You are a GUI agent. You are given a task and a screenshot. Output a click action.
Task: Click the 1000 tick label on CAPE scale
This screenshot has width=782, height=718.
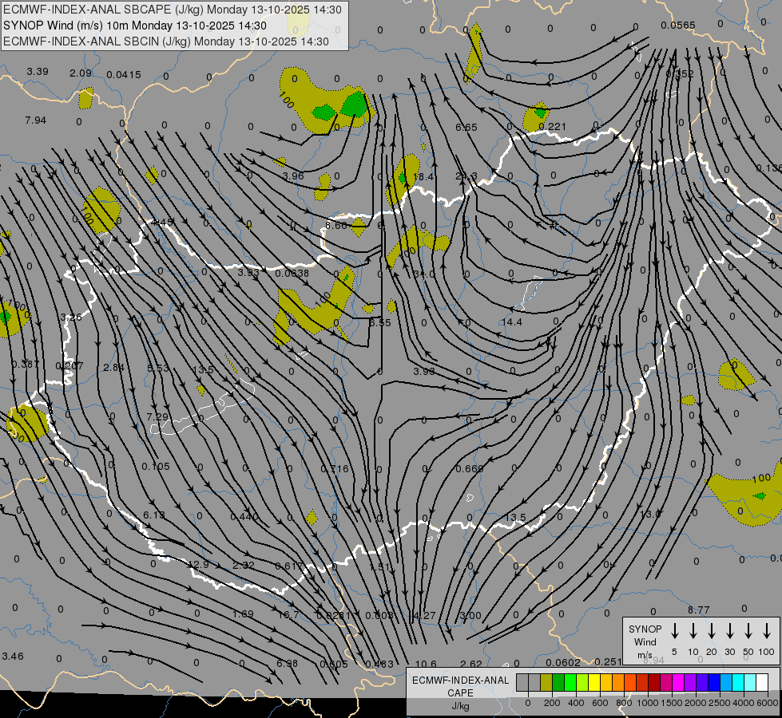647,703
